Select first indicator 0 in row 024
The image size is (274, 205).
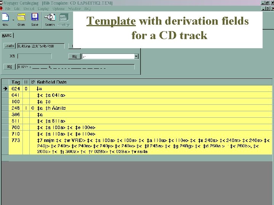[x=26, y=89]
